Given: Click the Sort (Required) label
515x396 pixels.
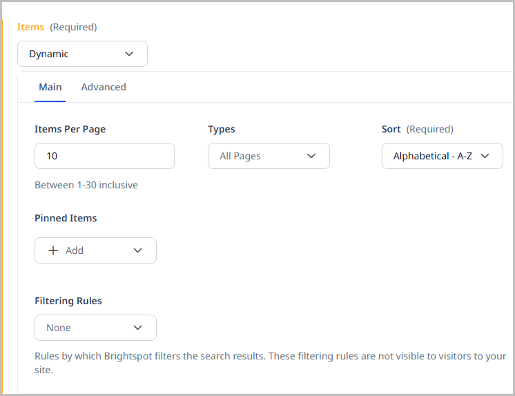Looking at the screenshot, I should point(417,129).
